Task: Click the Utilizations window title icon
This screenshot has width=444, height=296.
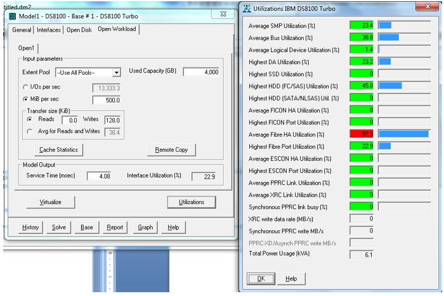Action: pyautogui.click(x=247, y=9)
